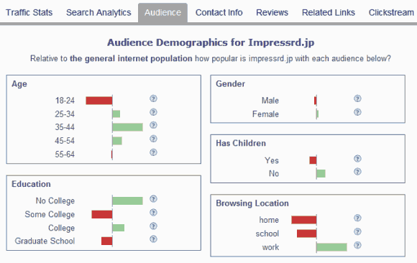Click the Audience Demographics for Impressrd.jp heading
This screenshot has height=263, width=417.
click(211, 42)
